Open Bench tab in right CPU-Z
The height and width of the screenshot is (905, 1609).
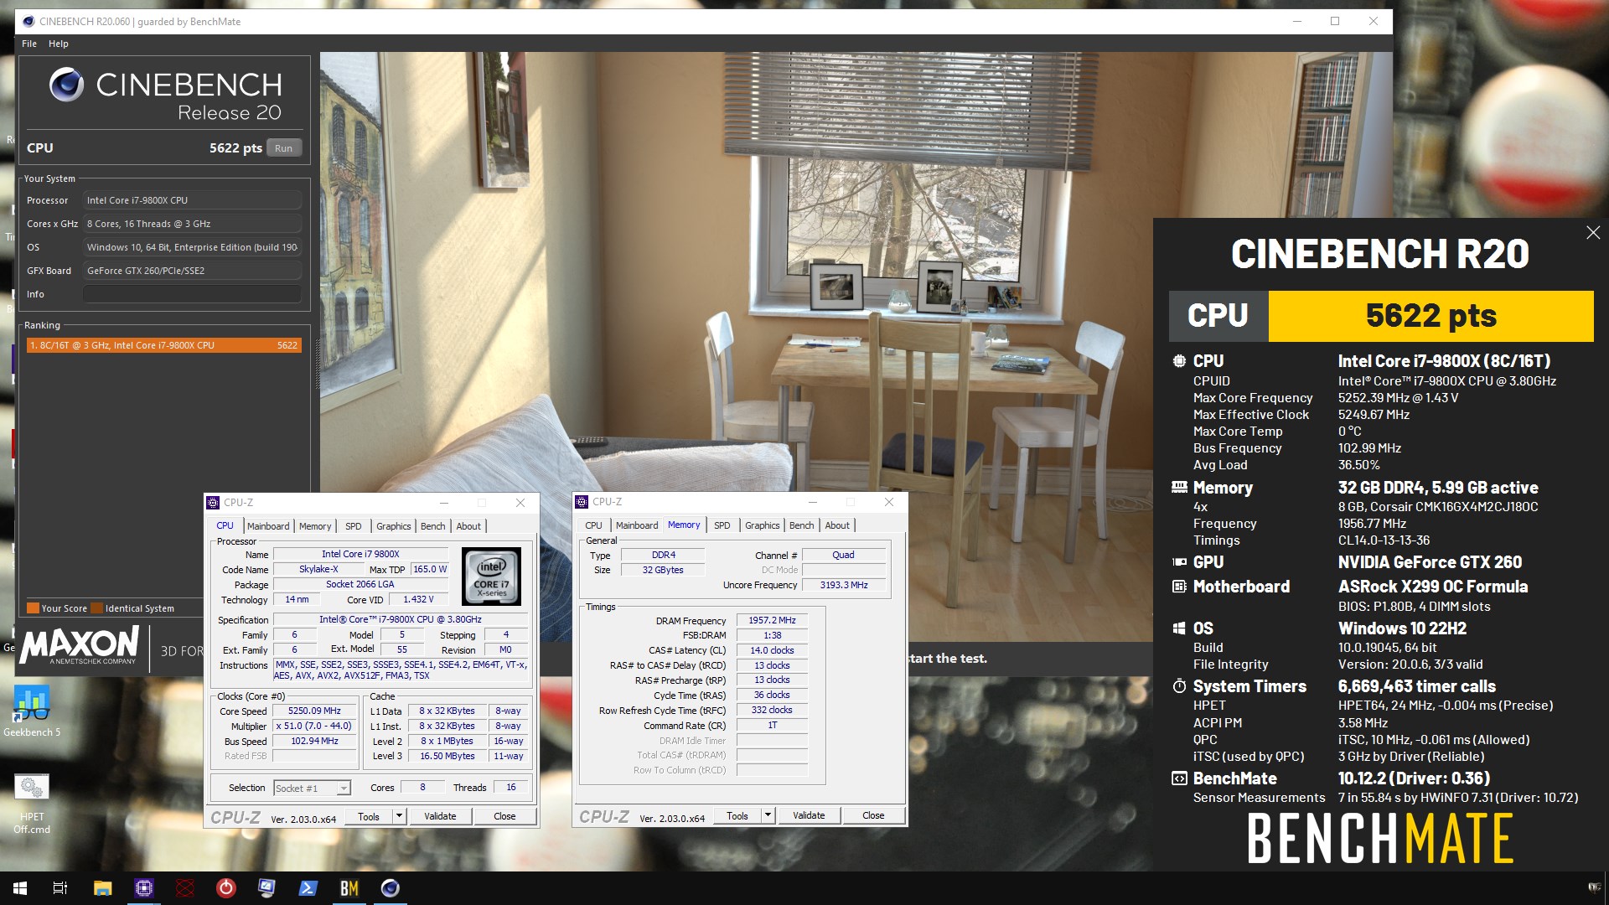[802, 525]
